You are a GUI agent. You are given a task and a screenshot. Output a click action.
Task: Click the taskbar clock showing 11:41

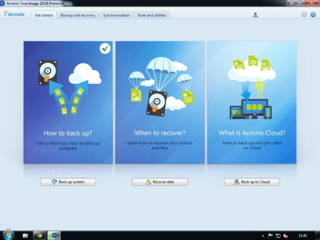[303, 235]
